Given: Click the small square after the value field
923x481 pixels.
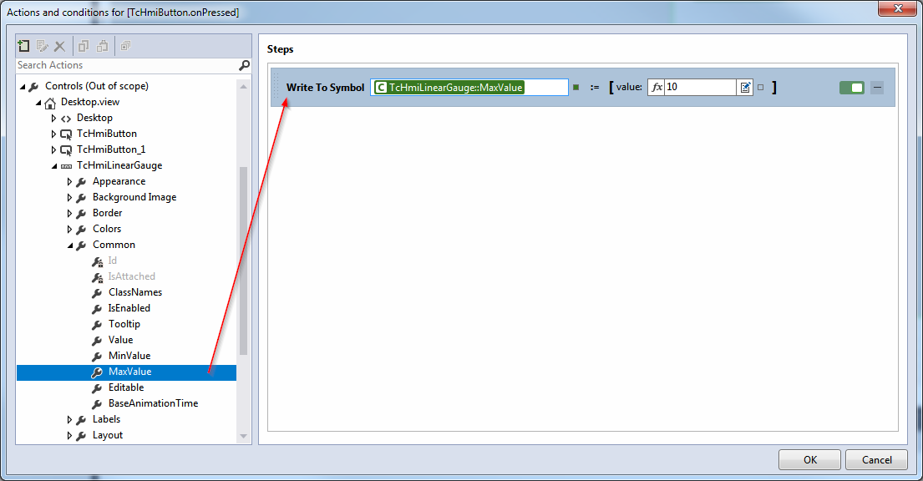Looking at the screenshot, I should click(x=760, y=88).
